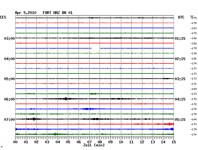
Task: Select the 07:00 local time label
Action: click(9, 119)
